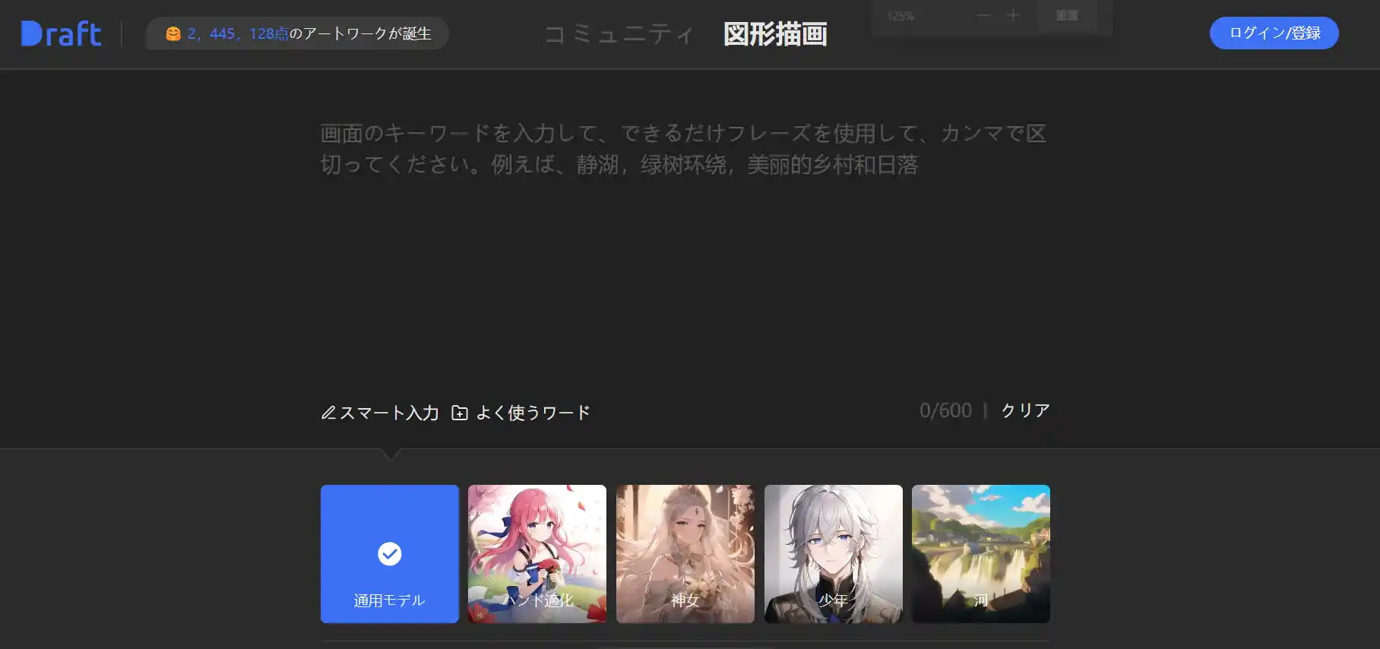Select the pink-haired girl model thumbnail
The height and width of the screenshot is (649, 1380).
(x=537, y=554)
